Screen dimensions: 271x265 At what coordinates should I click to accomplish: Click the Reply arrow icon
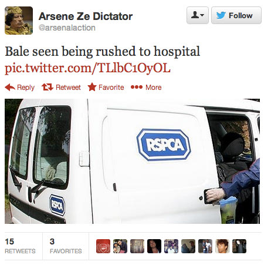coord(10,87)
